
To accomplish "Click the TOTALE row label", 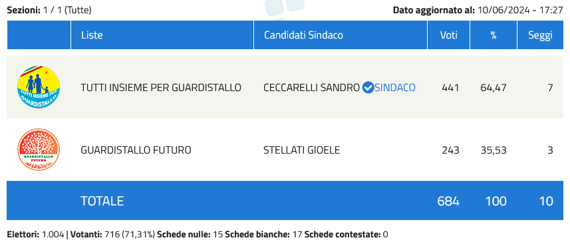I will pyautogui.click(x=102, y=201).
